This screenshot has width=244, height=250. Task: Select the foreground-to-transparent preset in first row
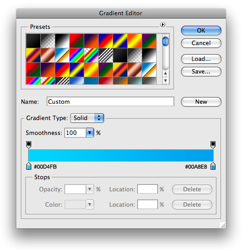coord(48,41)
